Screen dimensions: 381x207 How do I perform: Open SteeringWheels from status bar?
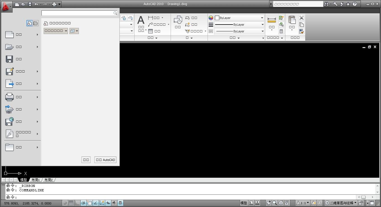click(x=281, y=203)
